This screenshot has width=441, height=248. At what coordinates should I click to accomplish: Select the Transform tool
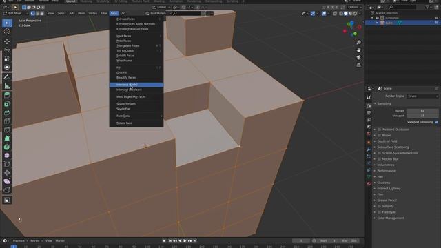pyautogui.click(x=7, y=68)
